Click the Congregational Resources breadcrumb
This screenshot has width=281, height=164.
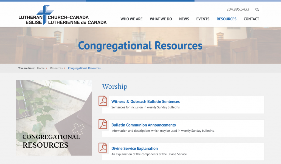tap(84, 68)
